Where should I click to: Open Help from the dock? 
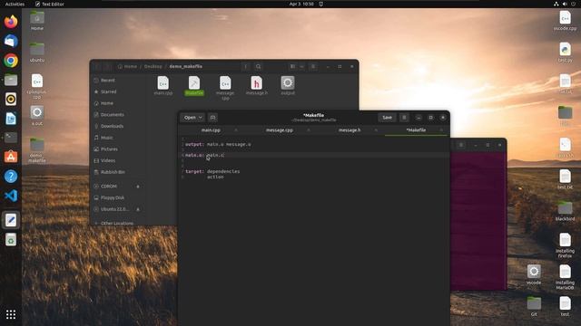click(11, 177)
